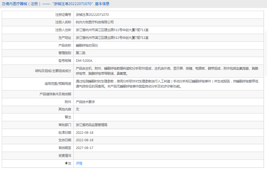Click the document icon before 境内医疗器械 title
This screenshot has width=267, height=169.
[4, 4]
